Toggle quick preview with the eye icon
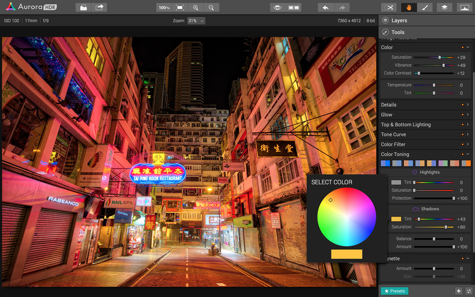 click(277, 7)
